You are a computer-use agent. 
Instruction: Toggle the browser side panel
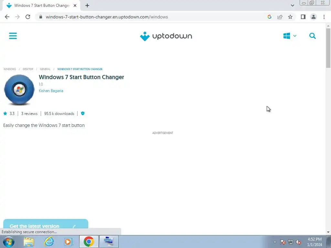click(303, 17)
